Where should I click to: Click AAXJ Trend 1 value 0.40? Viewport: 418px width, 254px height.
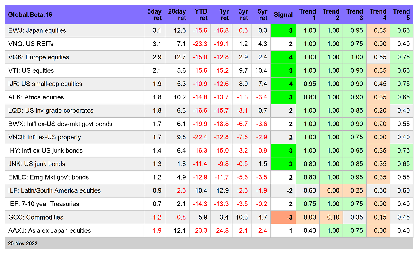tap(310, 231)
